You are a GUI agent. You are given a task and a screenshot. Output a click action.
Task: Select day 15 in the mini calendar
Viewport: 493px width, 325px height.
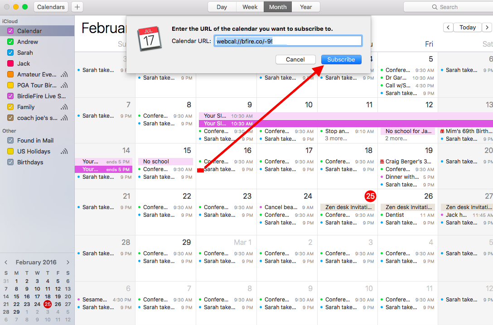(x=16, y=296)
